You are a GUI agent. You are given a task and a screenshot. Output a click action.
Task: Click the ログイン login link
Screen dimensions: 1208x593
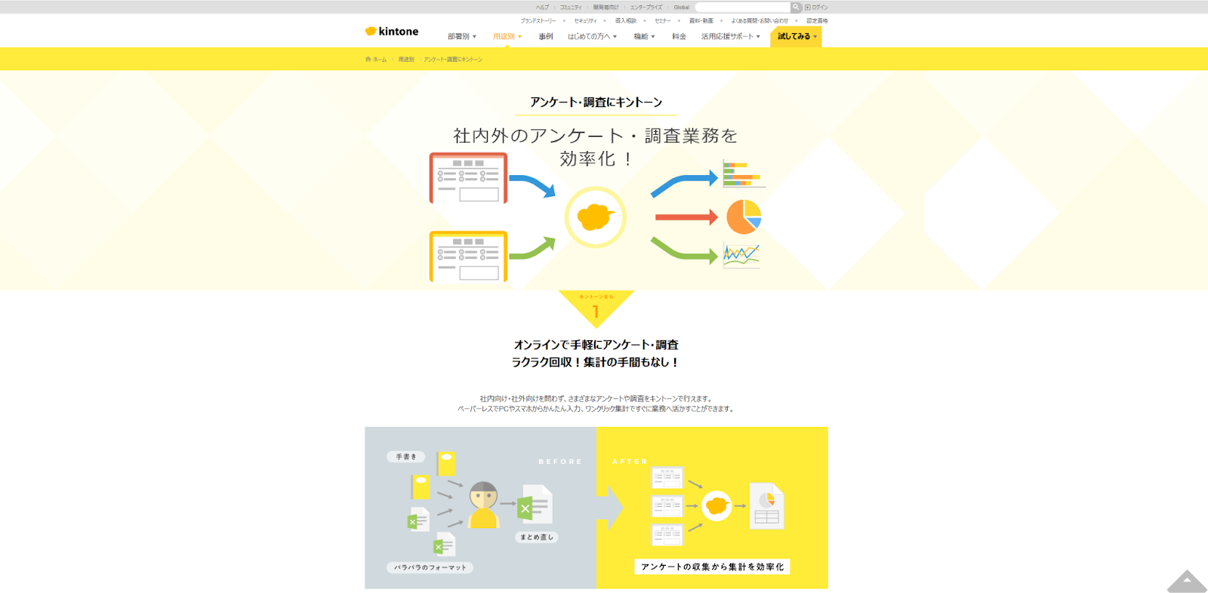[x=816, y=8]
